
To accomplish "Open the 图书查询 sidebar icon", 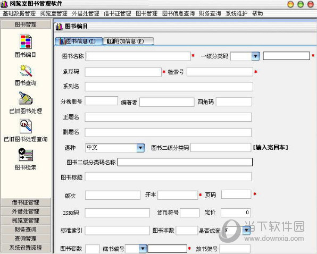I will [x=26, y=71].
